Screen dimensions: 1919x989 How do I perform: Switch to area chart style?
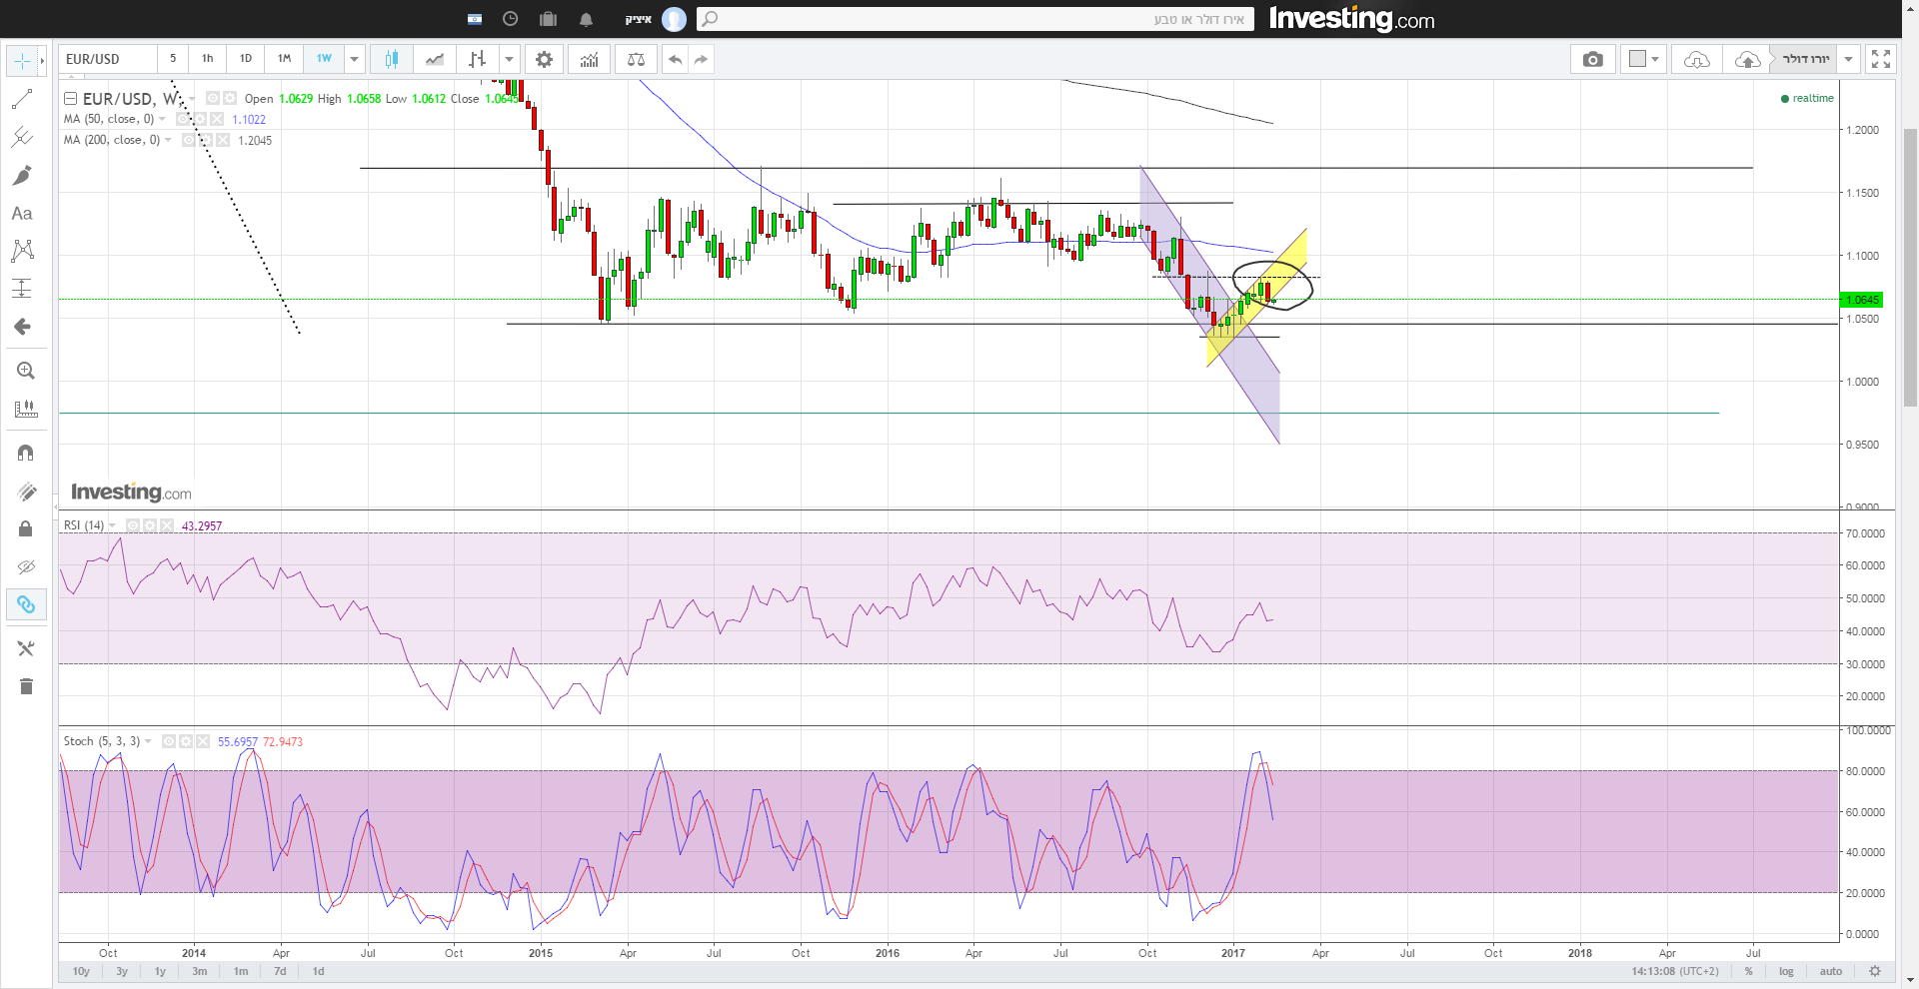[x=435, y=59]
